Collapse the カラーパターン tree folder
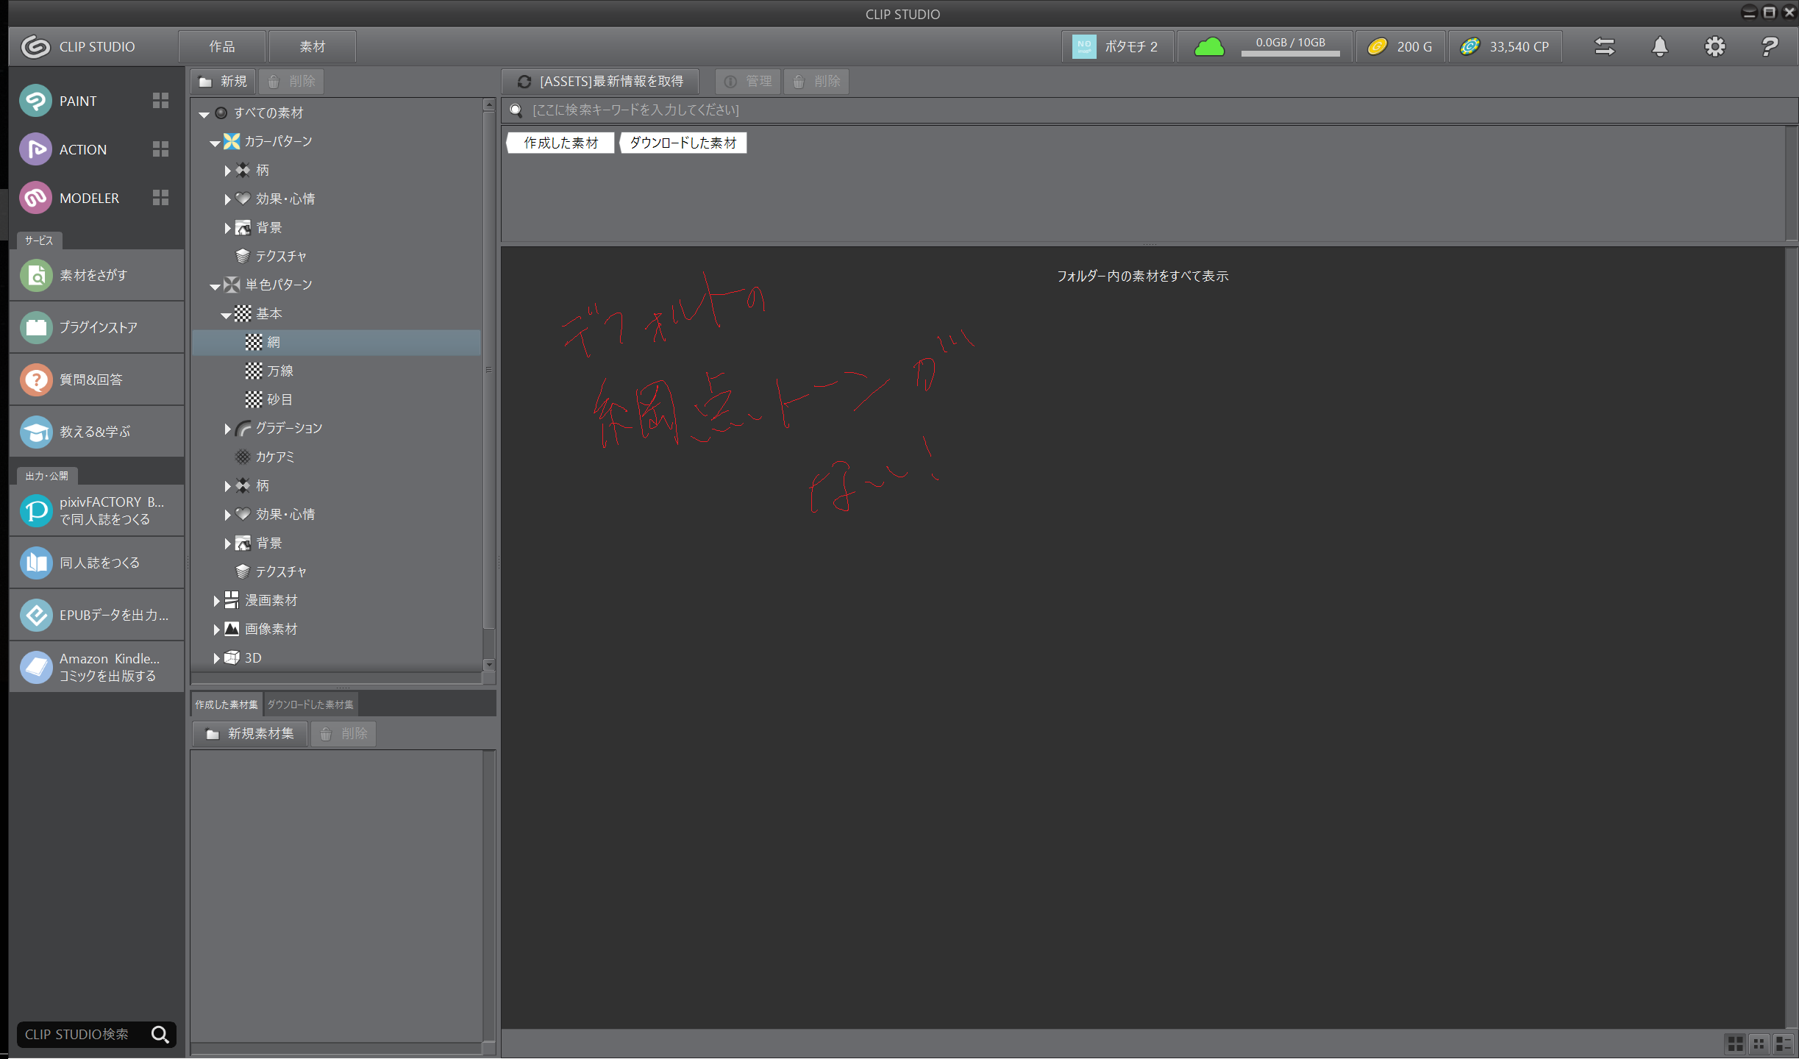 click(x=215, y=143)
